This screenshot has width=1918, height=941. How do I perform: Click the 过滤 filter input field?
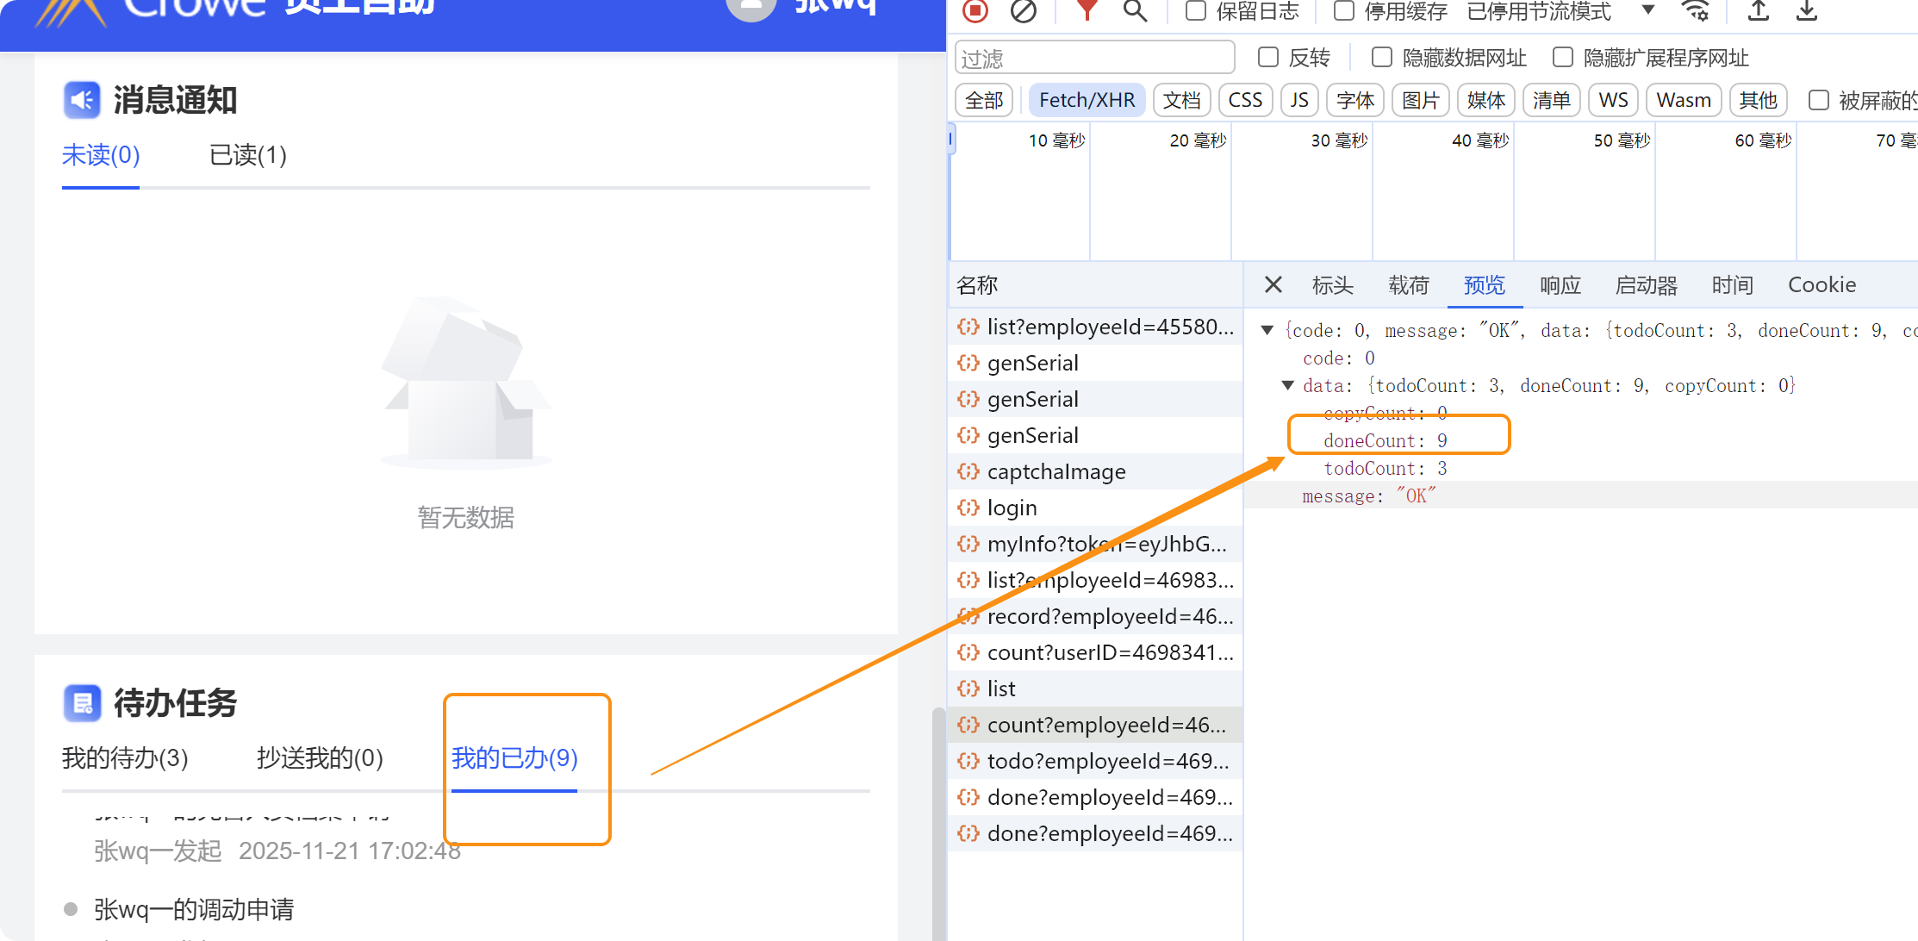tap(1094, 59)
